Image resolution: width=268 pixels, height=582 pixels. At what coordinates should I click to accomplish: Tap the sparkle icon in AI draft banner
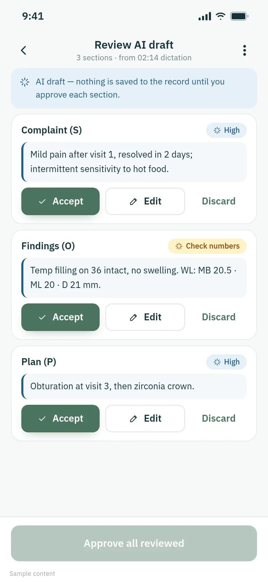pyautogui.click(x=25, y=82)
